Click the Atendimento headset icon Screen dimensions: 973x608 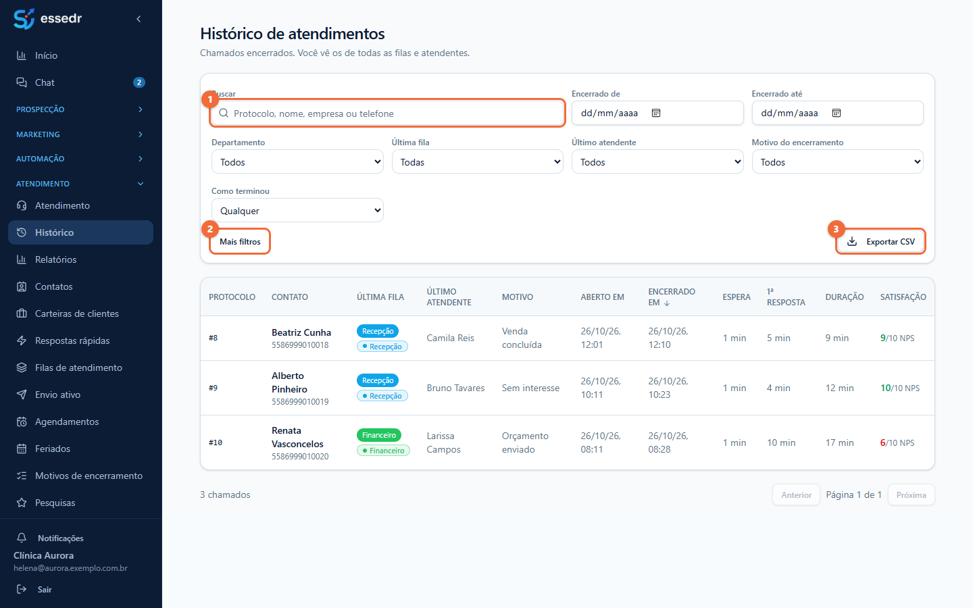pos(22,205)
